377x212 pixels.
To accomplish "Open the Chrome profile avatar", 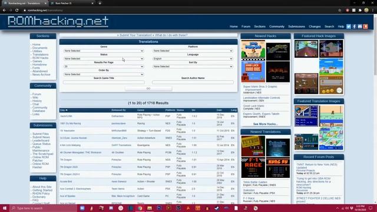I will [366, 11].
